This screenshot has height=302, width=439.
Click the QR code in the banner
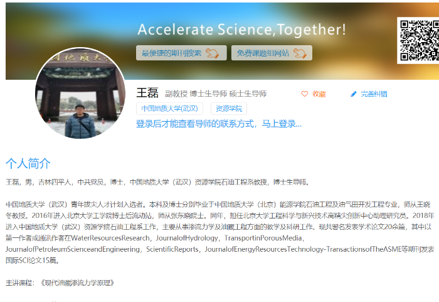coord(419,40)
